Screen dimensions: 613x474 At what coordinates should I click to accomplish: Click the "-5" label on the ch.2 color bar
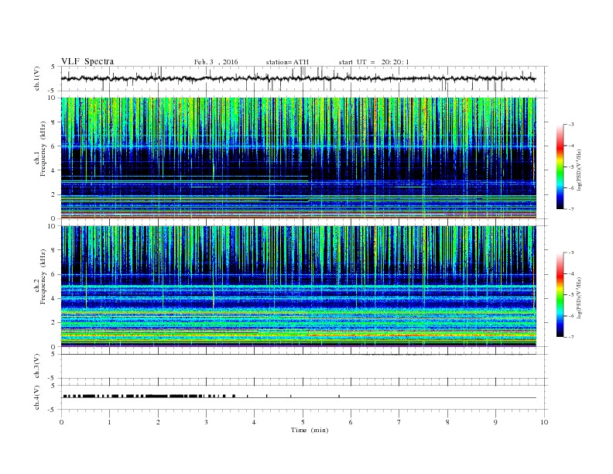pos(571,294)
